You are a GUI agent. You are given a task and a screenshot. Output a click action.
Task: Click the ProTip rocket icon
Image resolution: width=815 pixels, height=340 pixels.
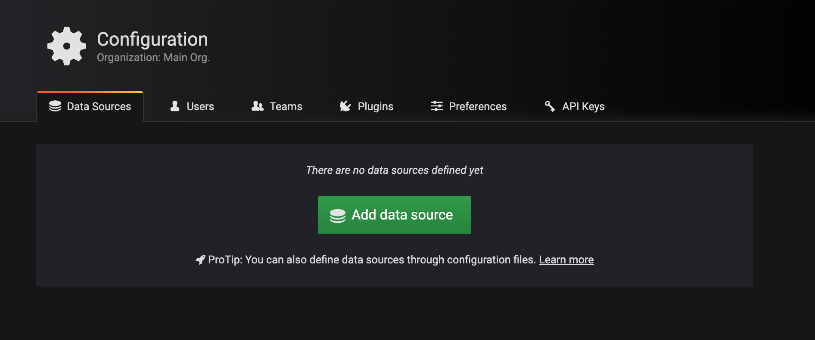tap(200, 260)
